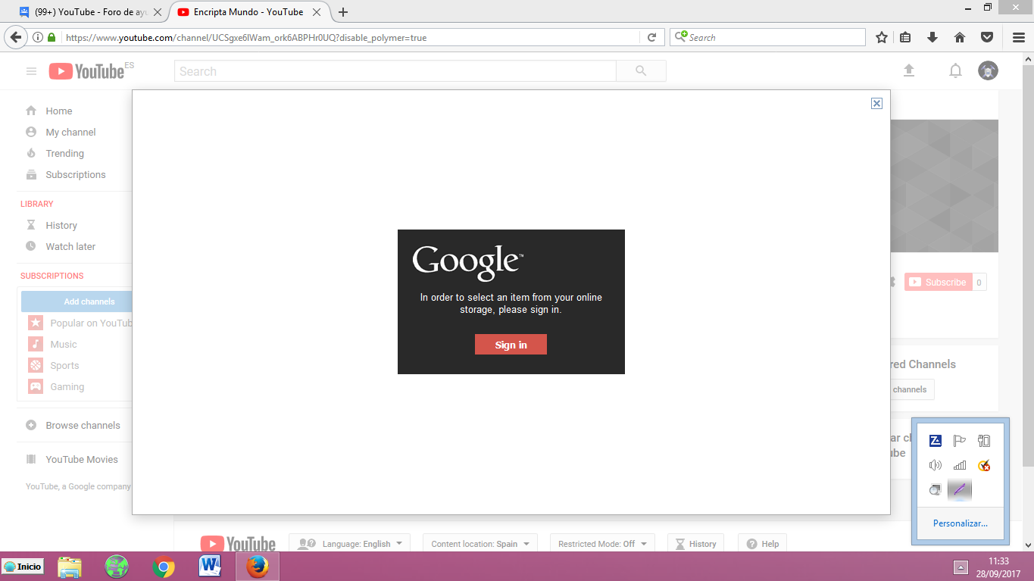Open Microsoft Word from the taskbar
Screen dimensions: 1034x581
(x=210, y=567)
